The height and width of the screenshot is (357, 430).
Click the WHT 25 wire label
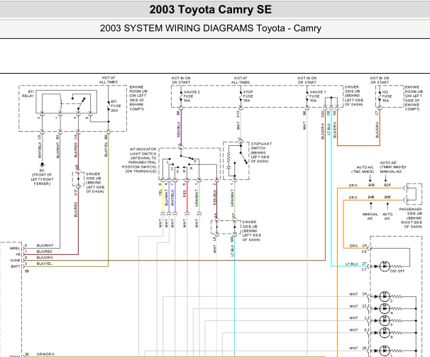coord(353,348)
